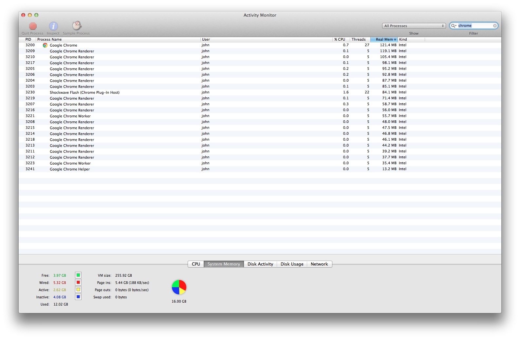Select Google Chrome Renderer PID 3217

tap(260, 63)
